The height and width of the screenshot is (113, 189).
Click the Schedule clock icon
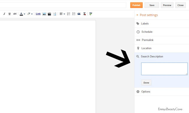tap(138, 32)
